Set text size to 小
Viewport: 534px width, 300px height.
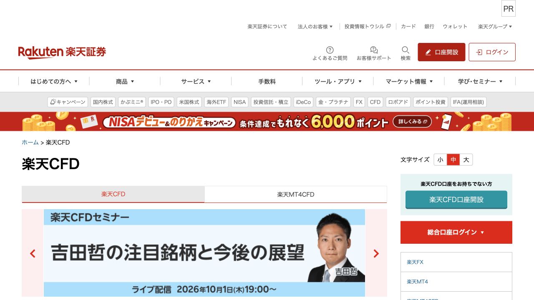click(x=440, y=160)
